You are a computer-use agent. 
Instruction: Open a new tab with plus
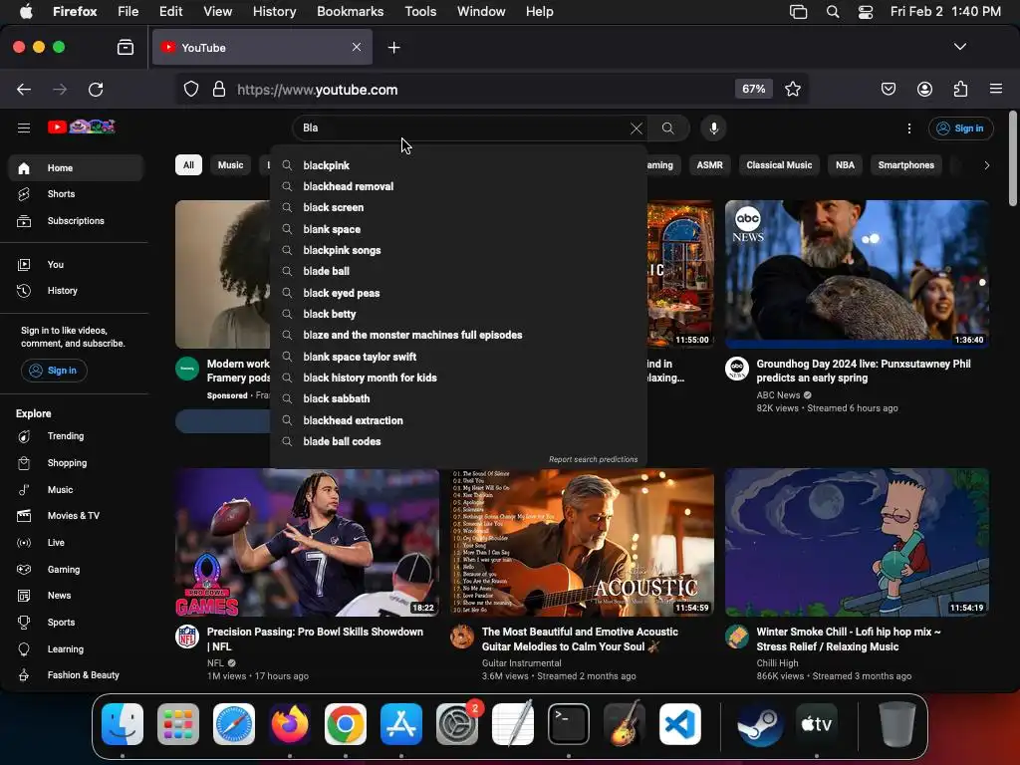393,48
